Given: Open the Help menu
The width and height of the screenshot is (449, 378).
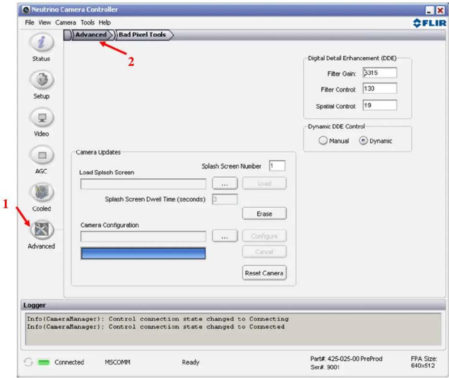Looking at the screenshot, I should coord(105,22).
